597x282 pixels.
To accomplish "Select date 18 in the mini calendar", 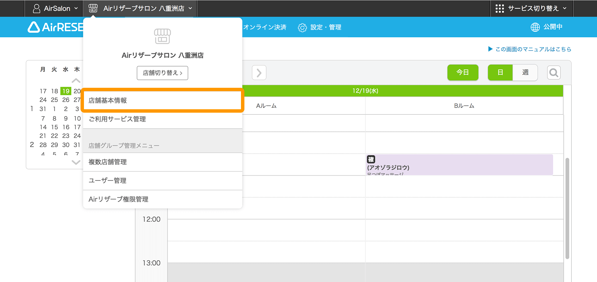I will click(x=54, y=91).
